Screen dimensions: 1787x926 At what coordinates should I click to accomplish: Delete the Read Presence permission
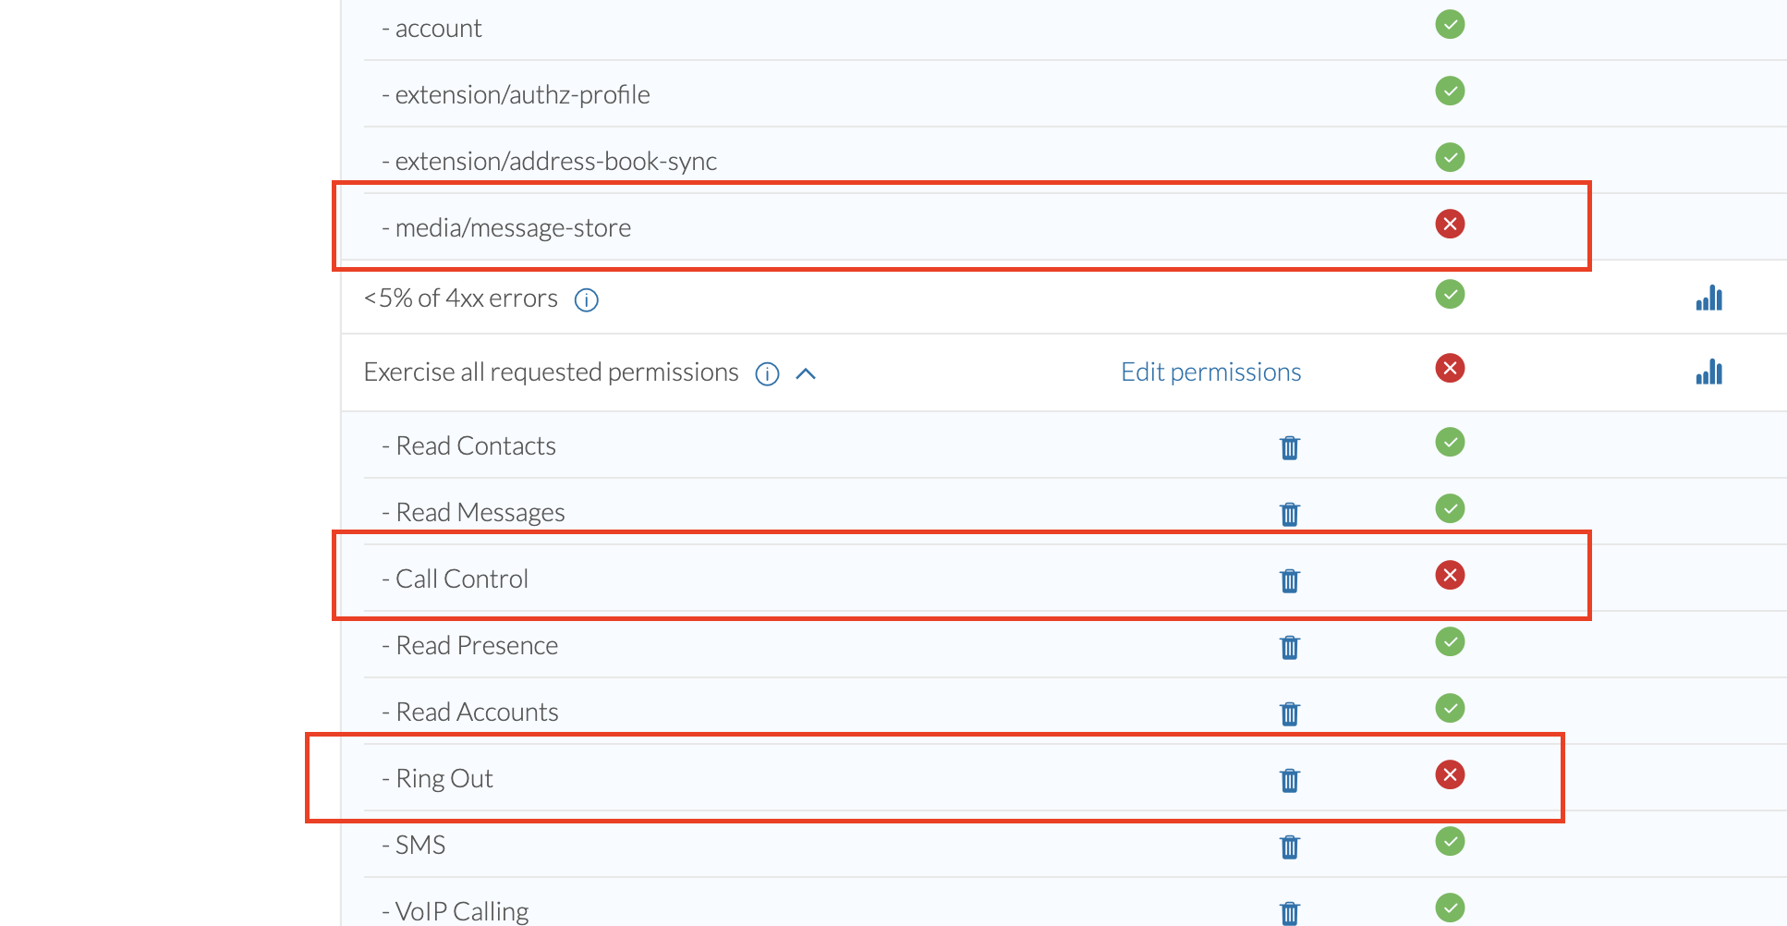coord(1290,647)
